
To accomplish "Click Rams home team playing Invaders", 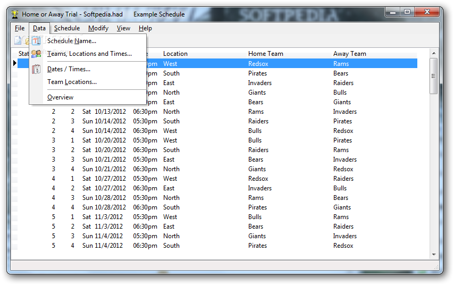I will coord(256,112).
